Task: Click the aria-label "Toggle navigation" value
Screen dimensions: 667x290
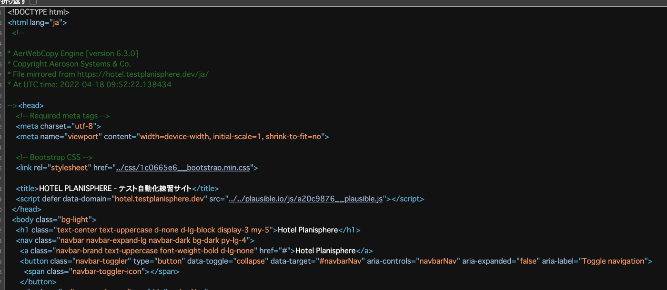Action: coord(613,261)
